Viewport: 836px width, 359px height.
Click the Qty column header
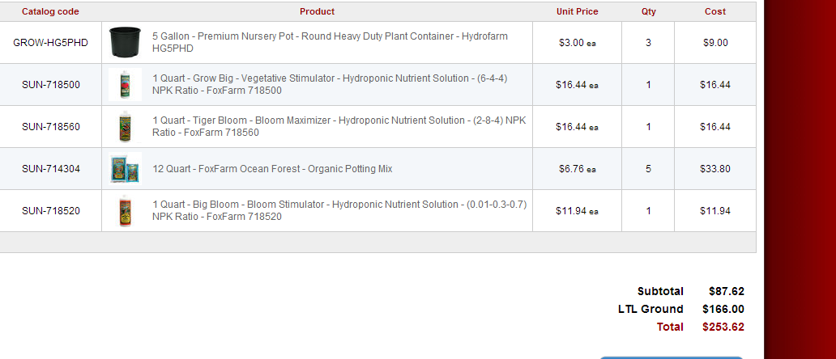(x=648, y=11)
